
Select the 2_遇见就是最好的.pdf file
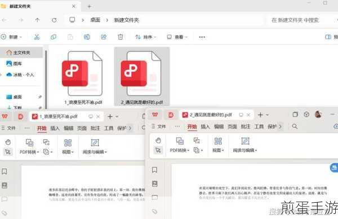142,77
